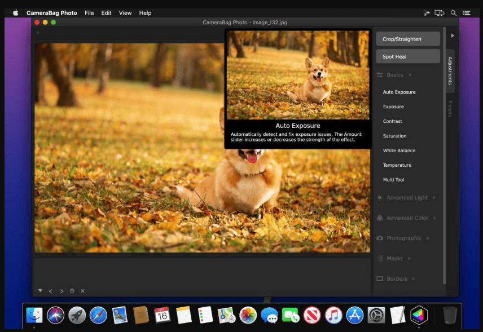The image size is (483, 332).
Task: Open the View menu
Action: (x=125, y=13)
